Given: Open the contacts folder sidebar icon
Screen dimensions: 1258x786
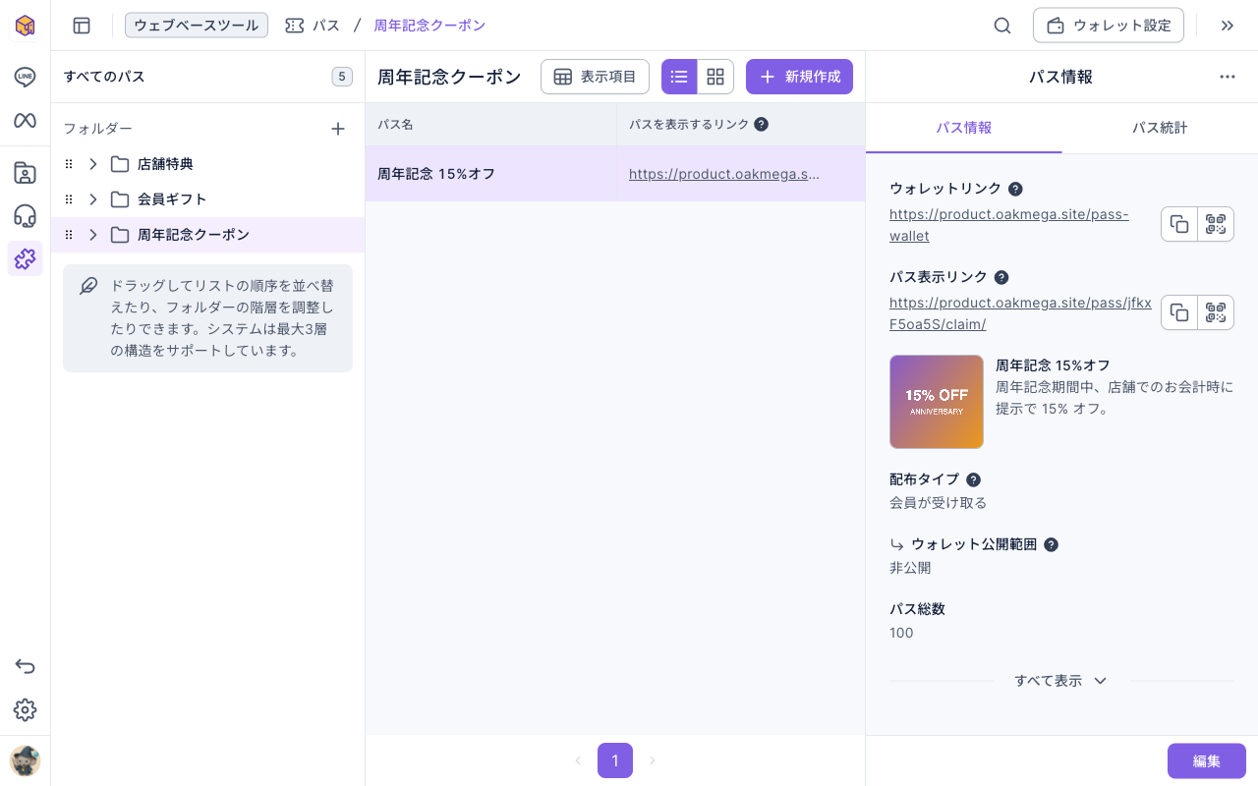Looking at the screenshot, I should click(25, 173).
